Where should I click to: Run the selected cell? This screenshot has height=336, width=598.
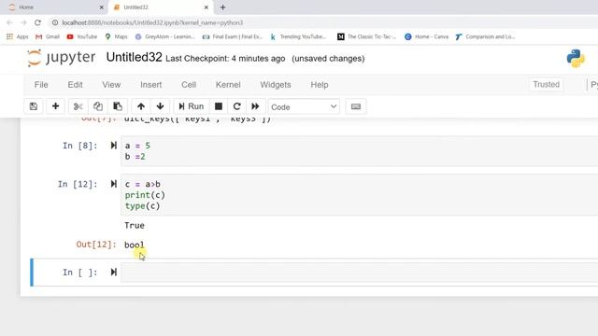[x=191, y=106]
